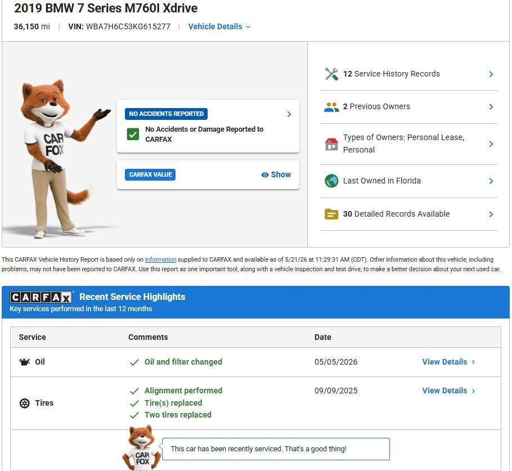Open chevron for 30 Detailed Records Available
This screenshot has height=471, width=512.
pyautogui.click(x=491, y=214)
